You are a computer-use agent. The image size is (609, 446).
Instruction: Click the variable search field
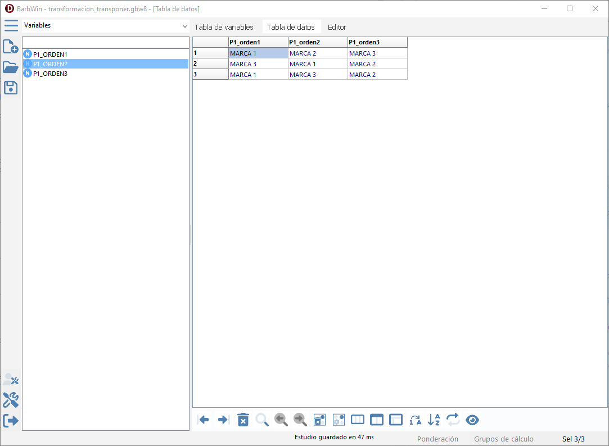106,43
